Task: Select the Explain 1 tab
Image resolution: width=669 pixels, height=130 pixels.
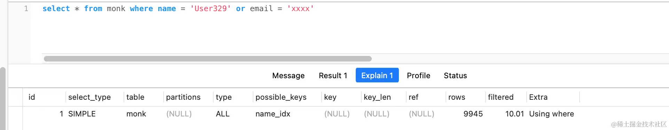Action: pyautogui.click(x=377, y=75)
